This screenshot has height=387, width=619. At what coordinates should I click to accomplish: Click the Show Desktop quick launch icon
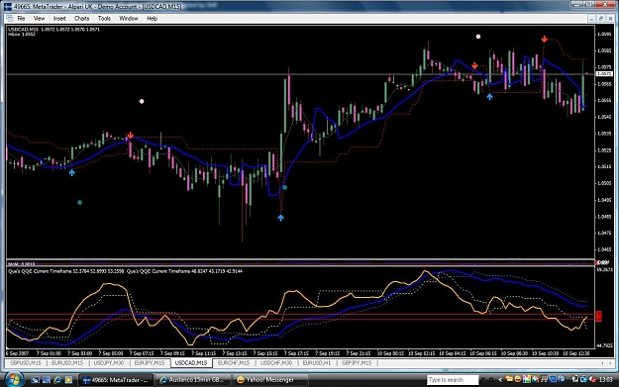tap(35, 380)
